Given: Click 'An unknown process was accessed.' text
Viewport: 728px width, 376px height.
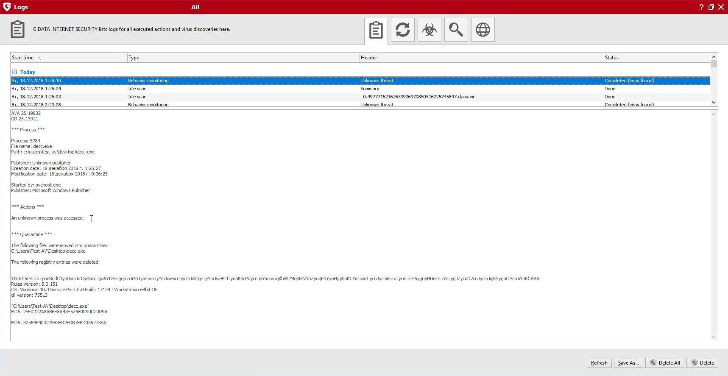Looking at the screenshot, I should click(47, 218).
